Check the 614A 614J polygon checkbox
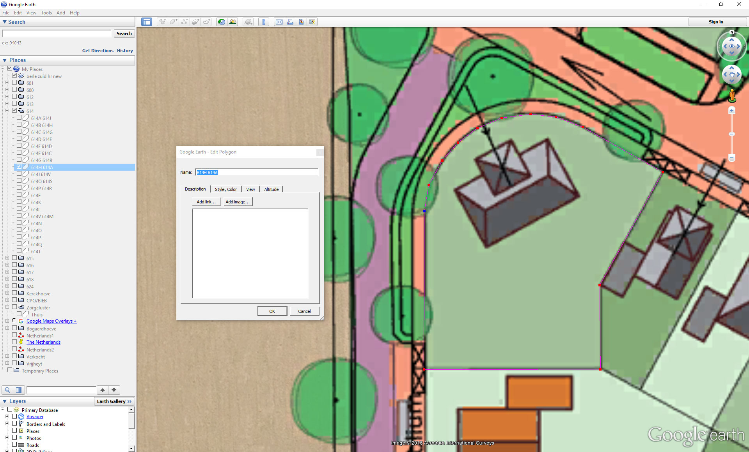Viewport: 749px width, 452px height. [x=19, y=118]
